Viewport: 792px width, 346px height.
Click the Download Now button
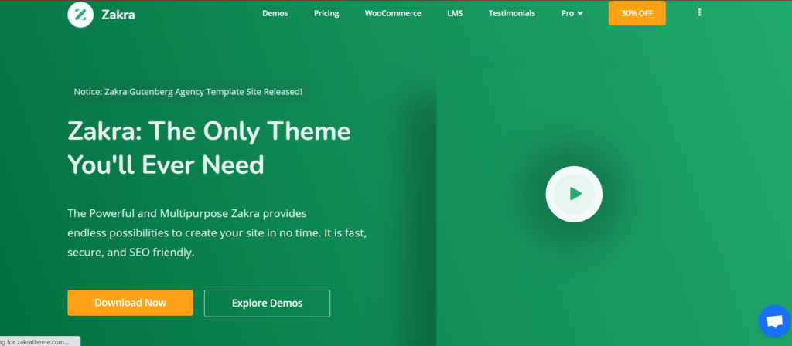click(x=130, y=303)
